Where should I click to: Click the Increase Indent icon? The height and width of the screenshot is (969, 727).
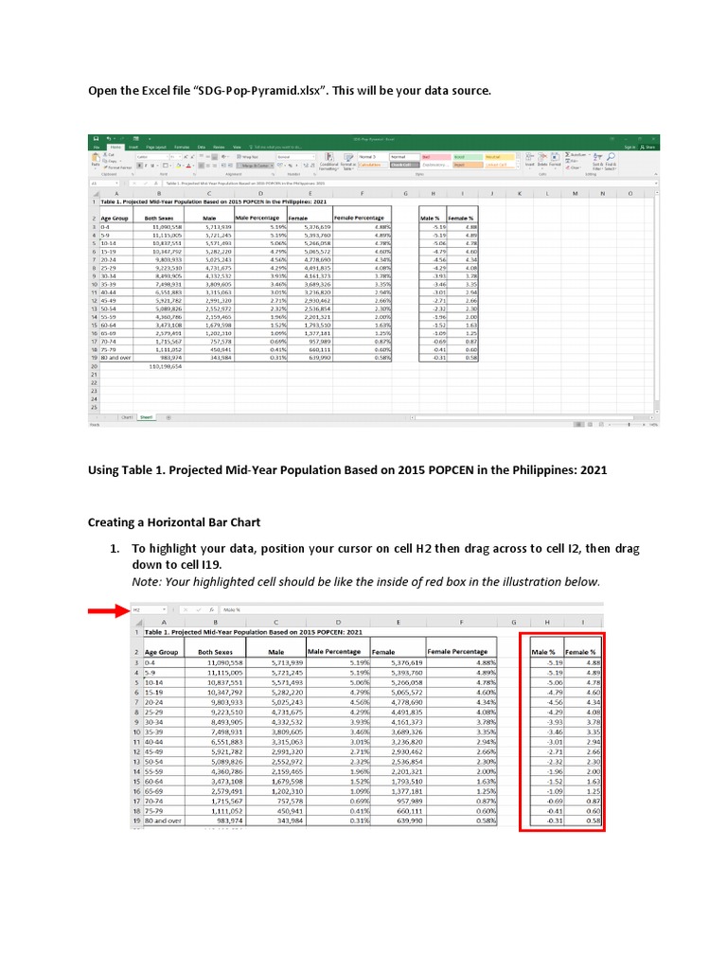click(230, 166)
